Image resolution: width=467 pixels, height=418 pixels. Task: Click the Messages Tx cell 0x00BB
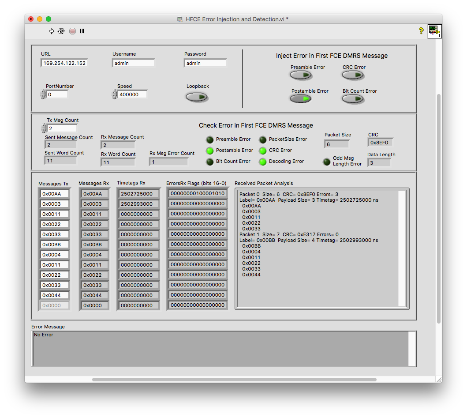tap(55, 245)
